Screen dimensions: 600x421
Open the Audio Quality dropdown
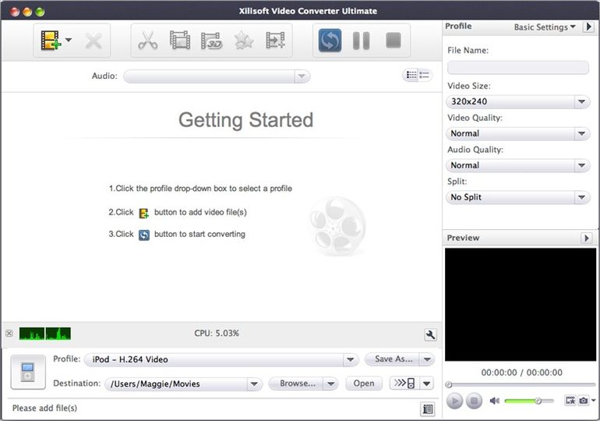(x=517, y=165)
